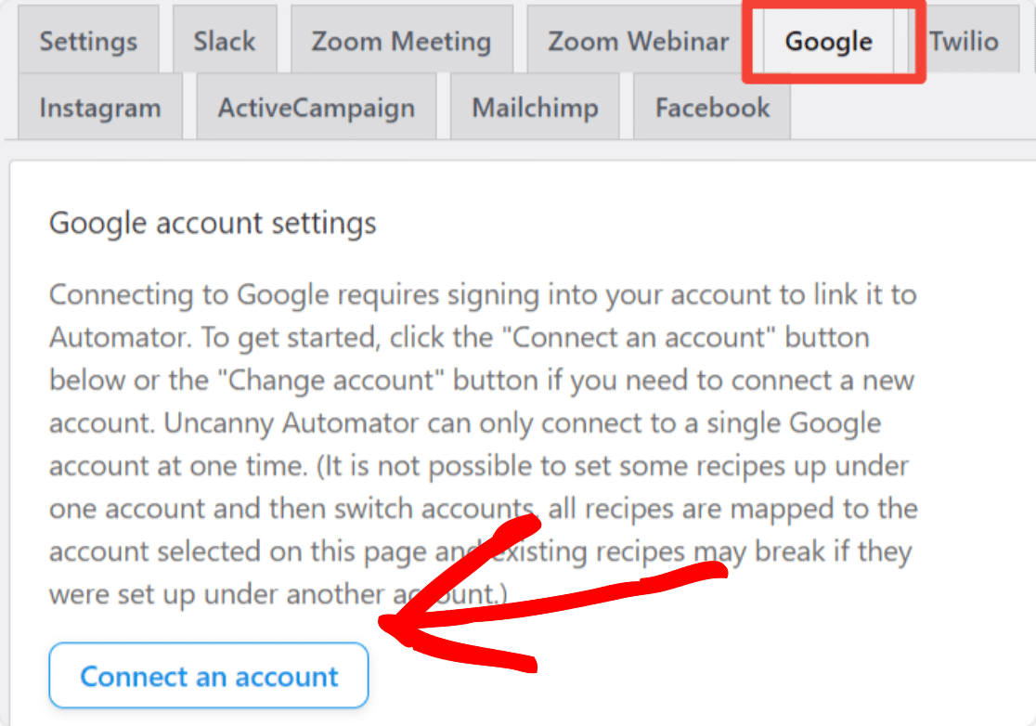
Task: Open the Instagram tab
Action: (100, 108)
